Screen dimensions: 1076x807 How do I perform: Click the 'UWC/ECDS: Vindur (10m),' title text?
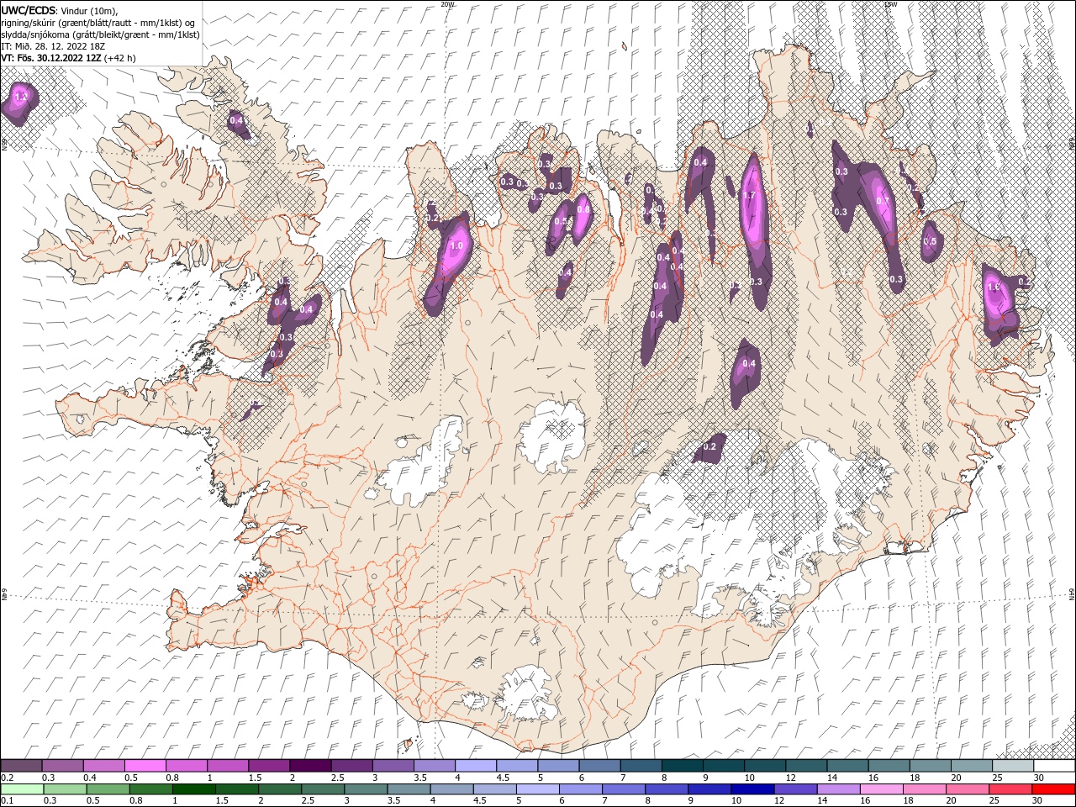coord(60,10)
